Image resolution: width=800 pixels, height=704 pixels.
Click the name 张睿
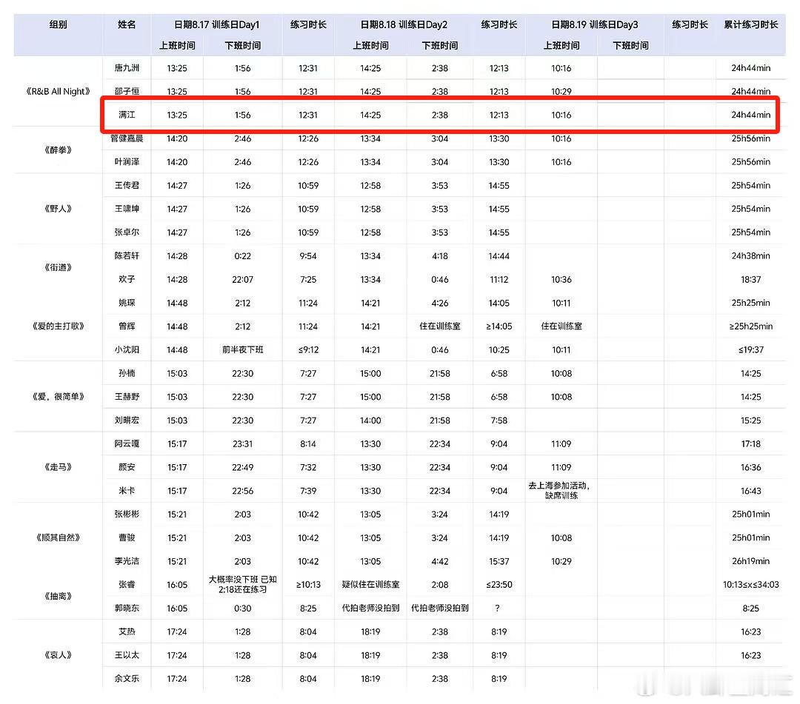pyautogui.click(x=127, y=584)
